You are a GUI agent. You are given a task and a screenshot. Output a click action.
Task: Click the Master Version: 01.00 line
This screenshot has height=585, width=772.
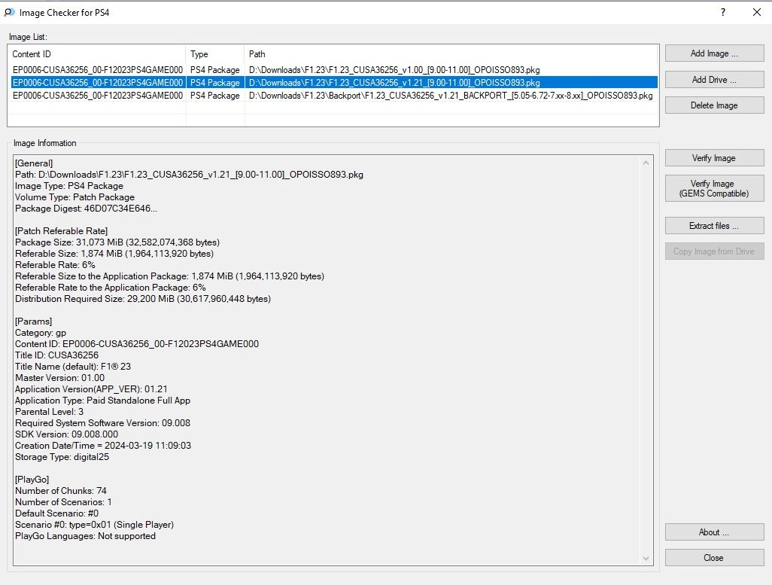tap(59, 378)
